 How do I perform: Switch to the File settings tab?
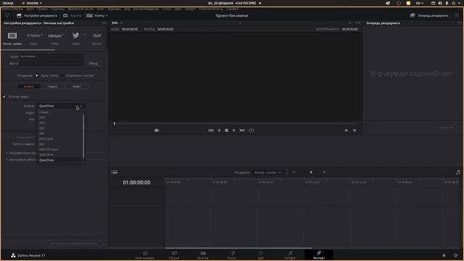click(x=77, y=86)
